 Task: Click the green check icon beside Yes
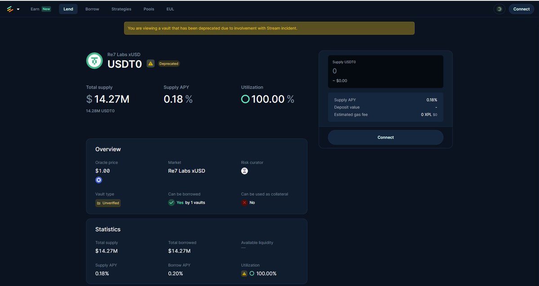171,202
